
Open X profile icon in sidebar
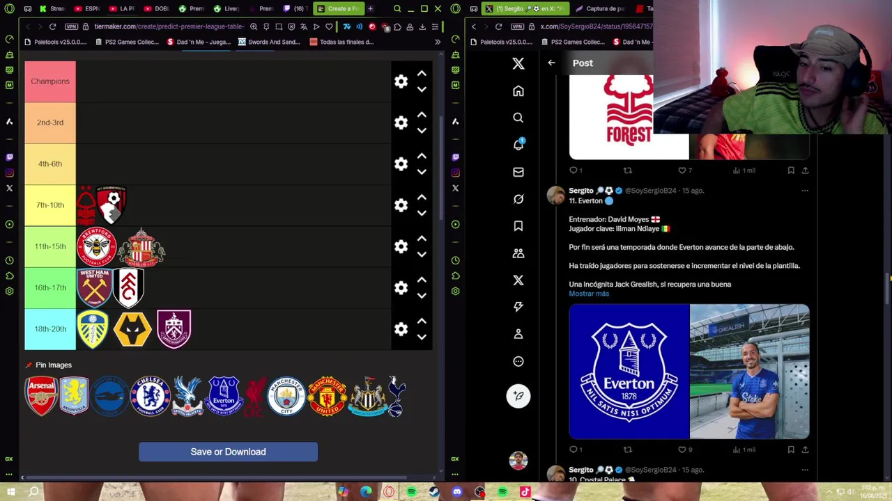click(x=518, y=334)
